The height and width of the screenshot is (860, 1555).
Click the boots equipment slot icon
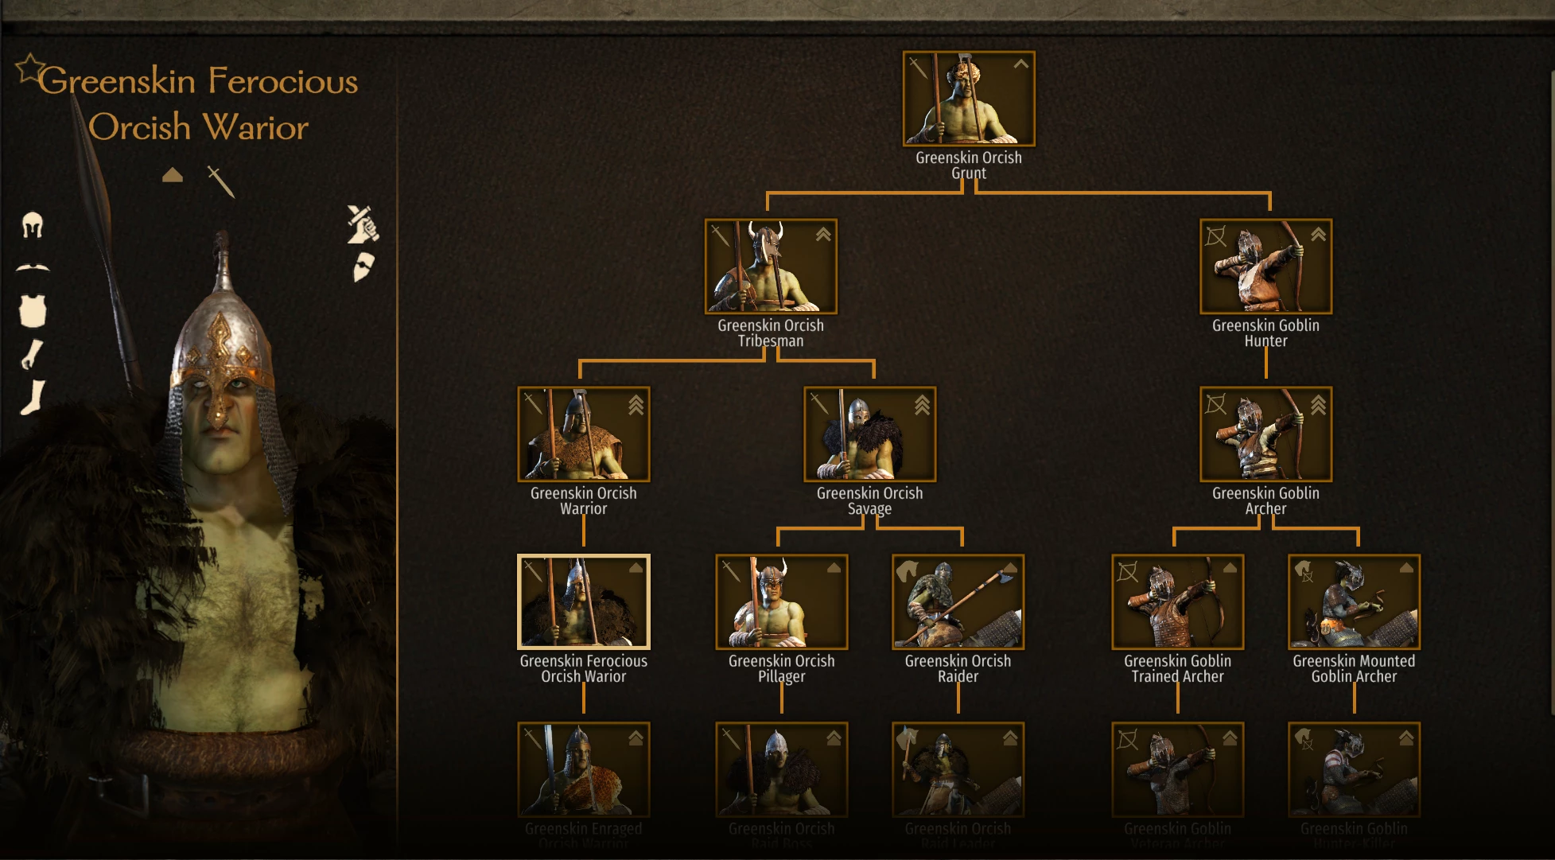(x=33, y=397)
